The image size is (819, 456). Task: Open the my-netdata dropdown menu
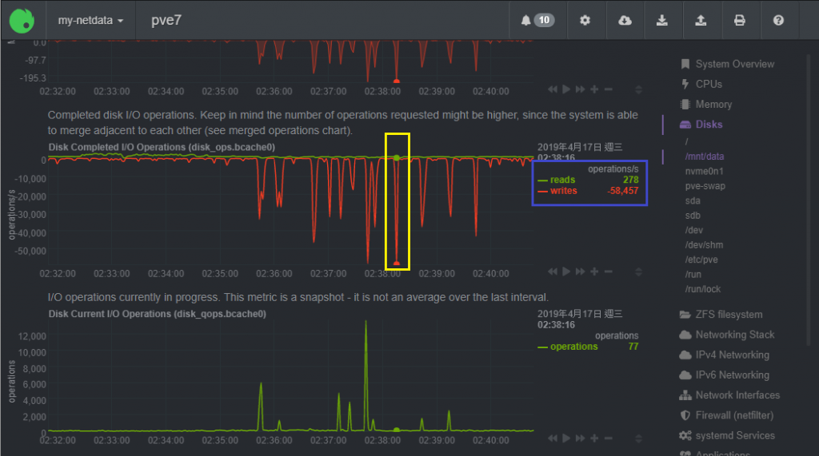point(90,20)
